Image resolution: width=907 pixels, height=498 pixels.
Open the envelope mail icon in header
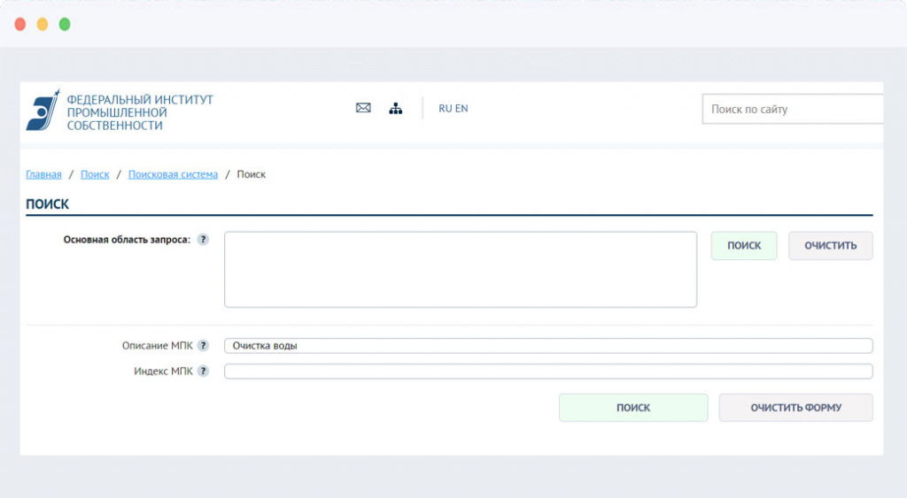tap(363, 108)
